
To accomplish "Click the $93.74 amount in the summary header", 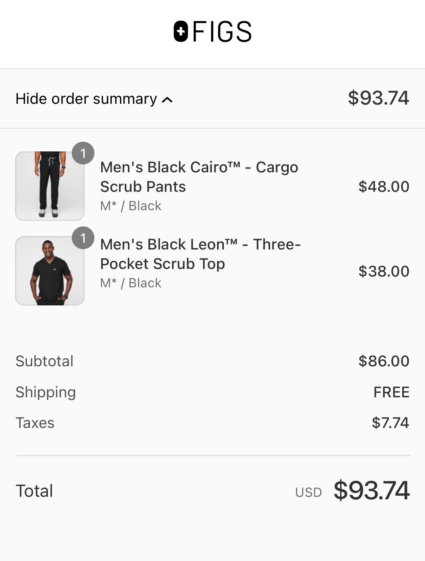I will point(378,98).
